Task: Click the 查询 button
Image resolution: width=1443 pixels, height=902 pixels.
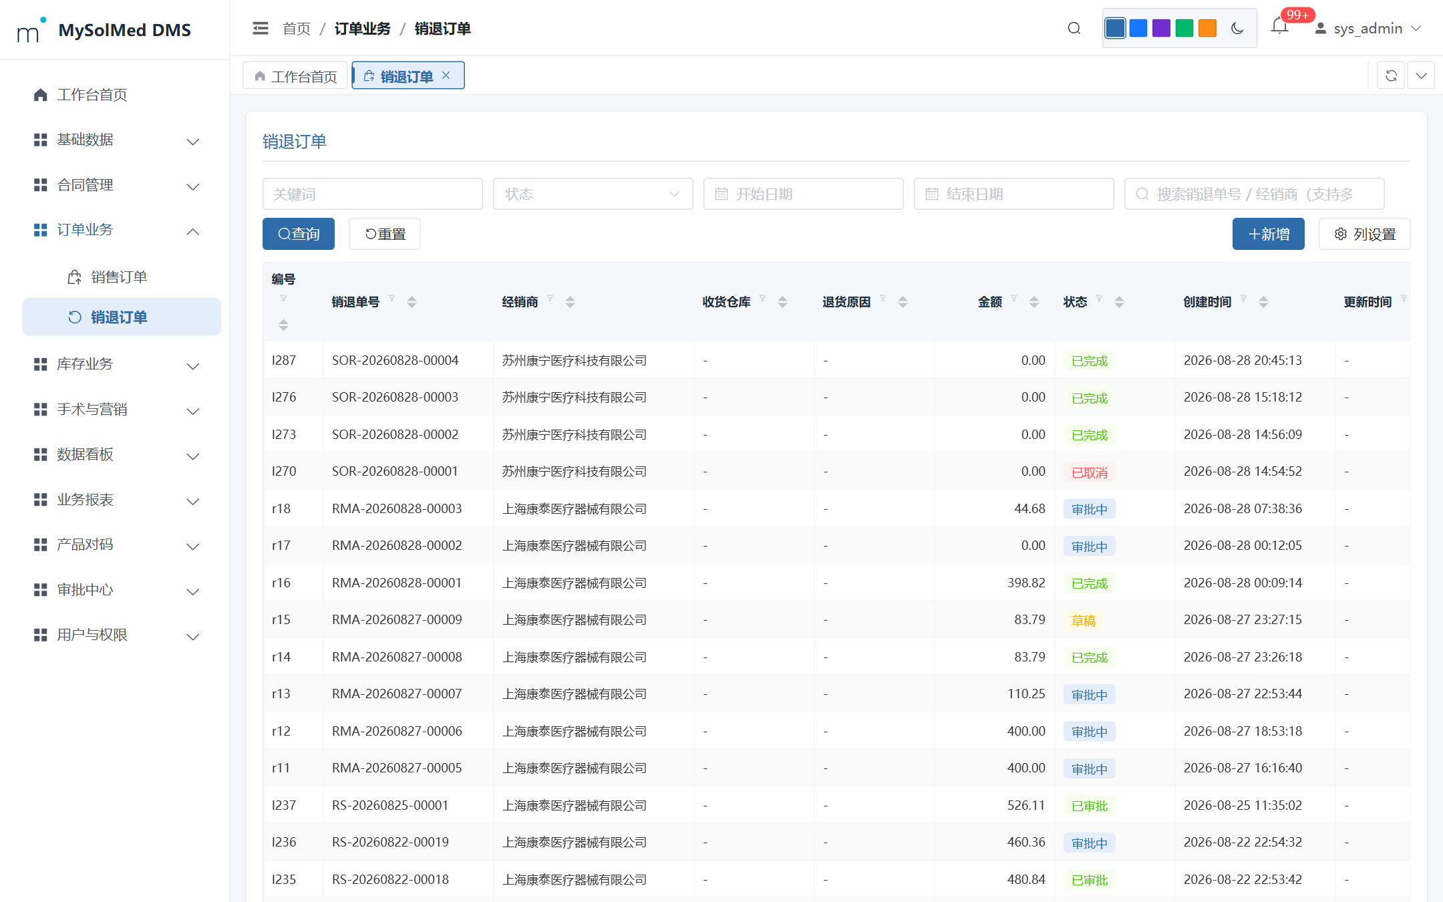Action: click(x=299, y=234)
